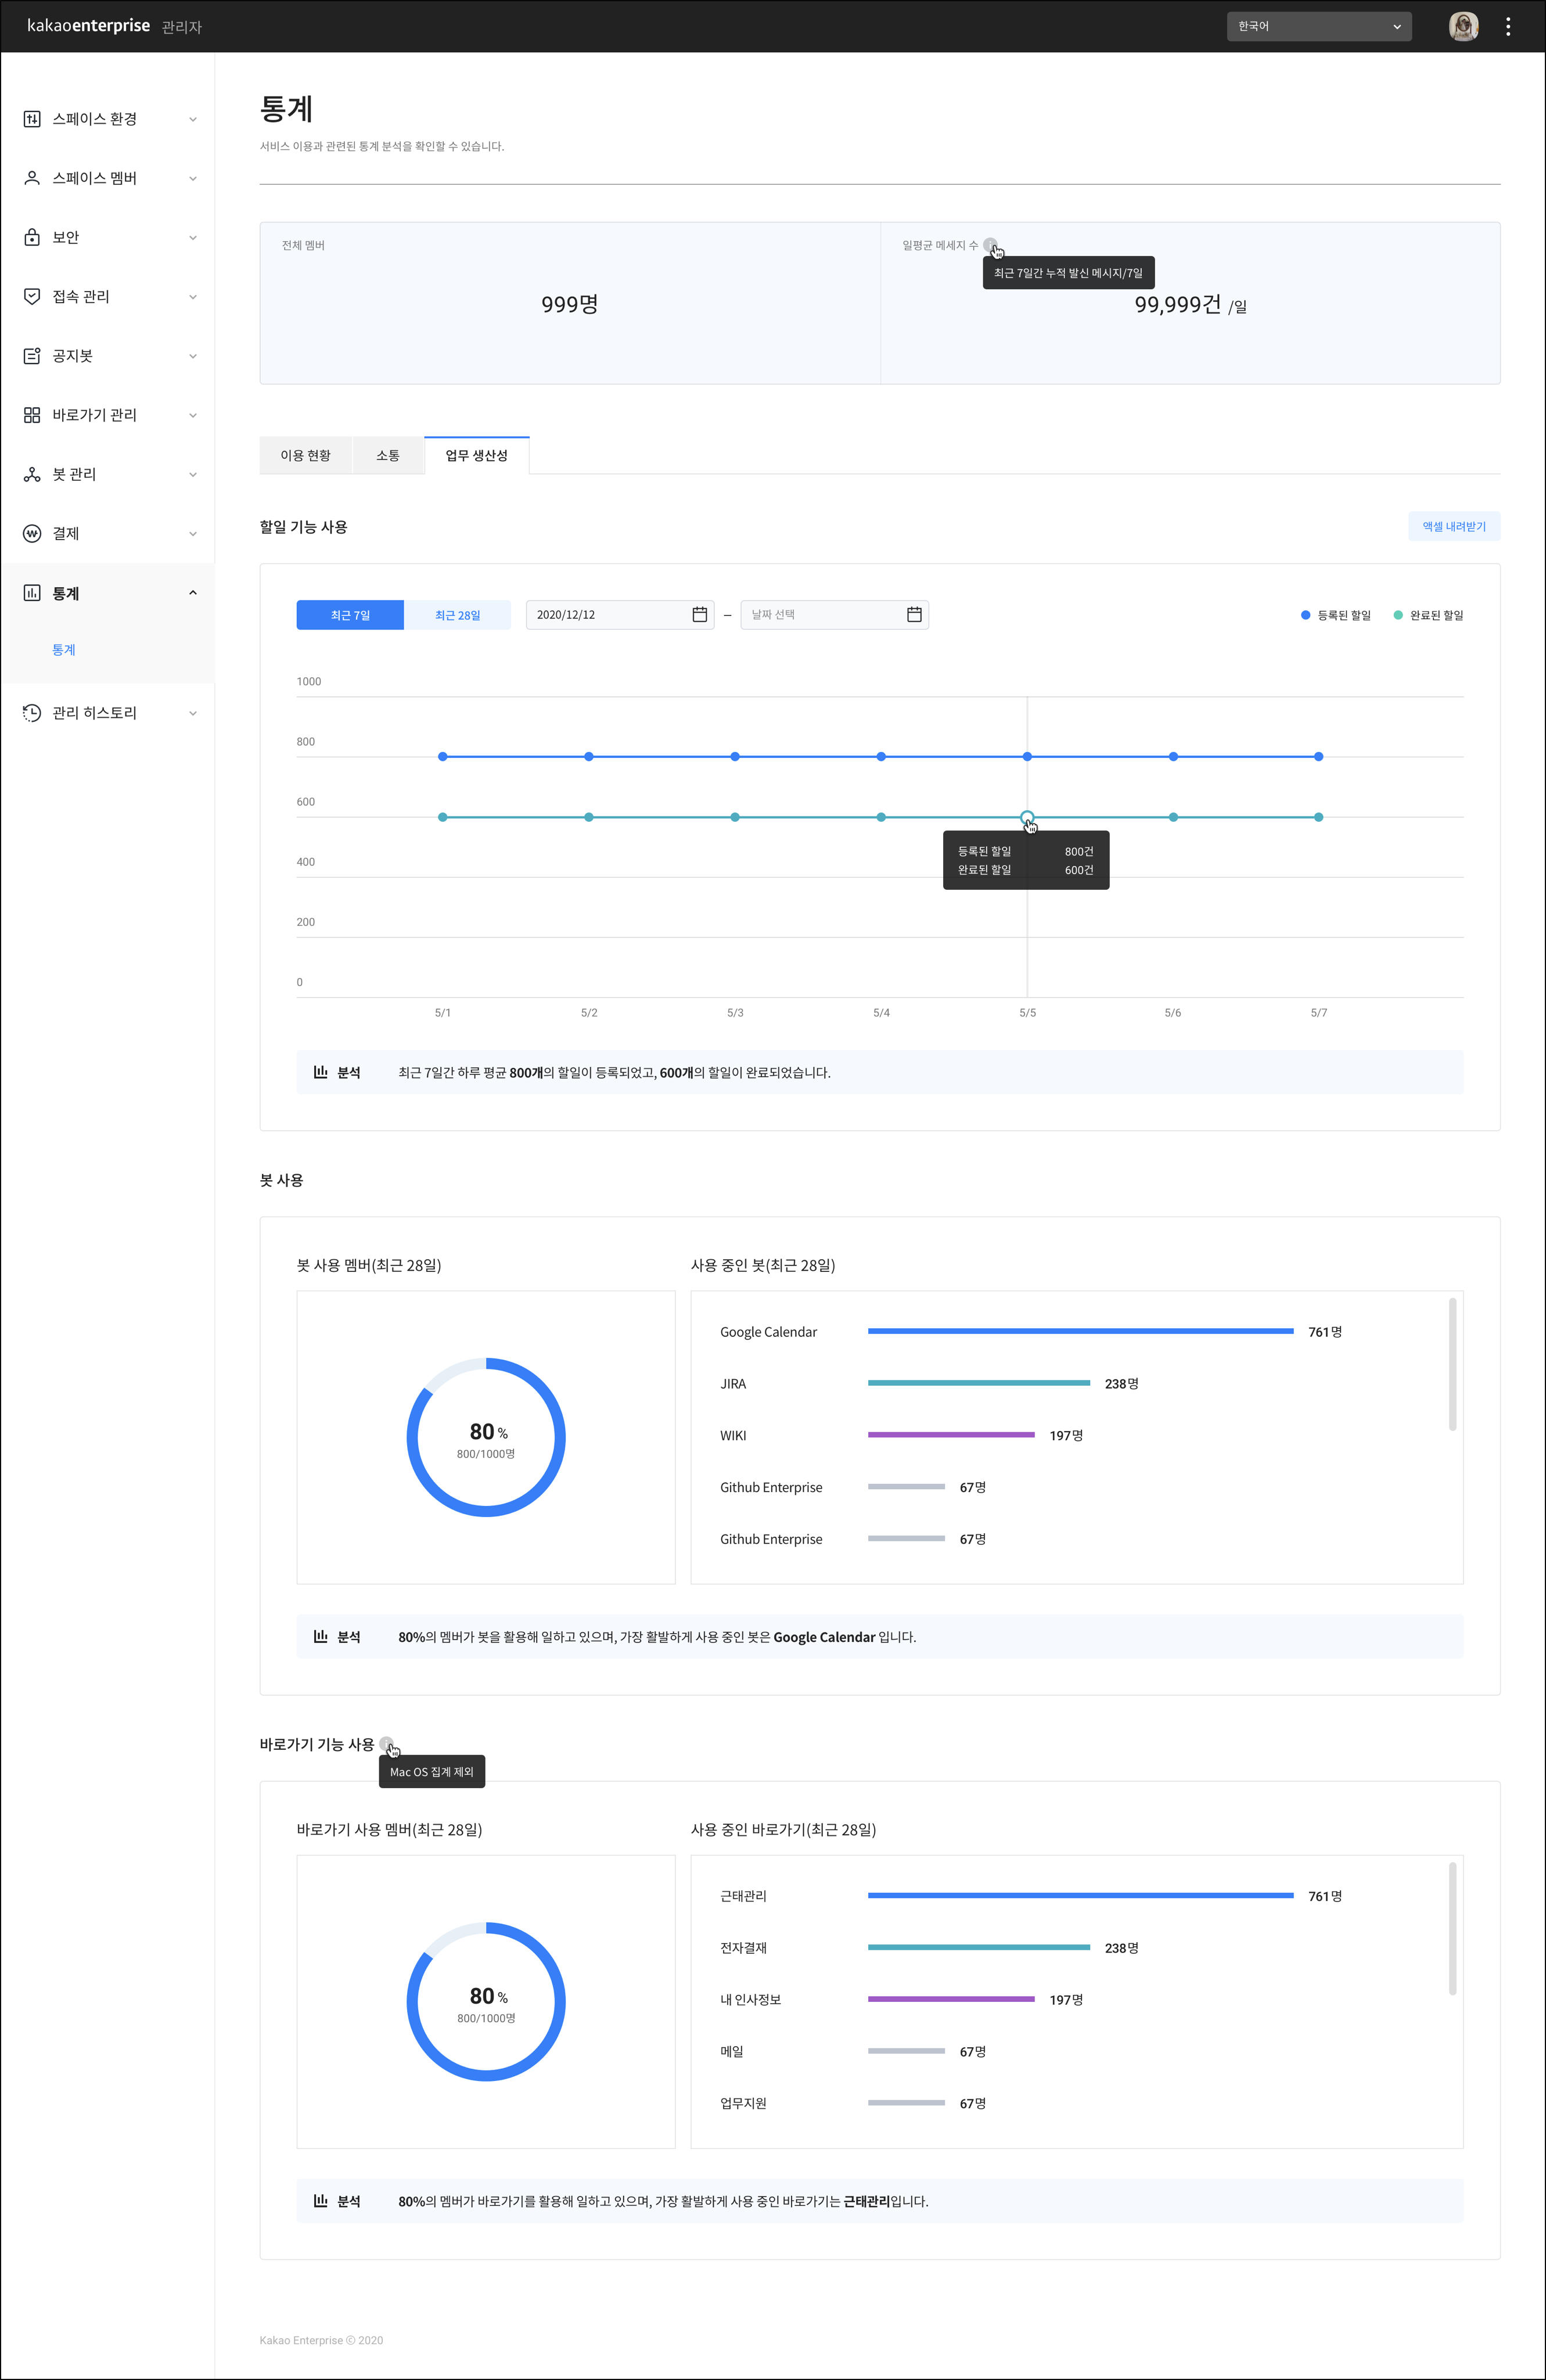Switch to the 소통 tab

click(x=388, y=456)
